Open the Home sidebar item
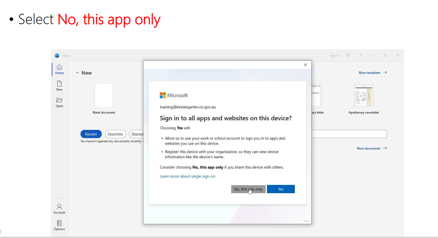Screen dimensions: 438x238 point(59,69)
